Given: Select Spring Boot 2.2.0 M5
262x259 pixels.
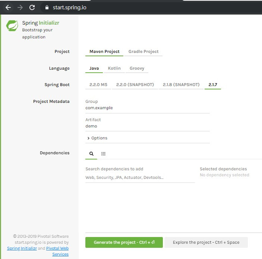Looking at the screenshot, I should coord(98,85).
